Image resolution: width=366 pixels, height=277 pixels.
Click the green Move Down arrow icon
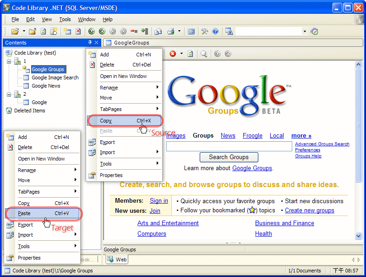pos(102,31)
